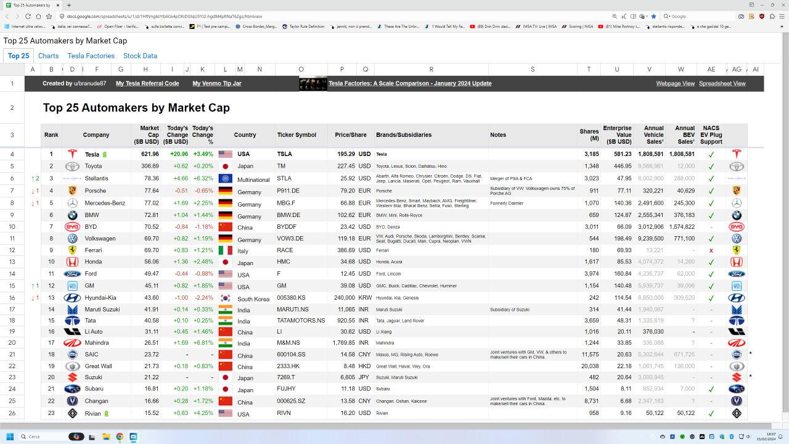Open Google Chrome from the taskbar

coord(120,437)
